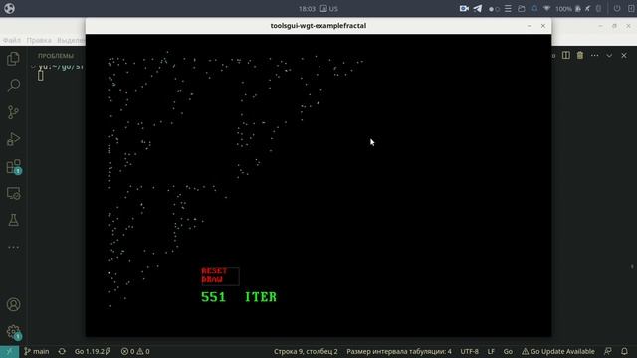Open errors and warnings count in status bar
This screenshot has height=358, width=637.
[x=135, y=351]
